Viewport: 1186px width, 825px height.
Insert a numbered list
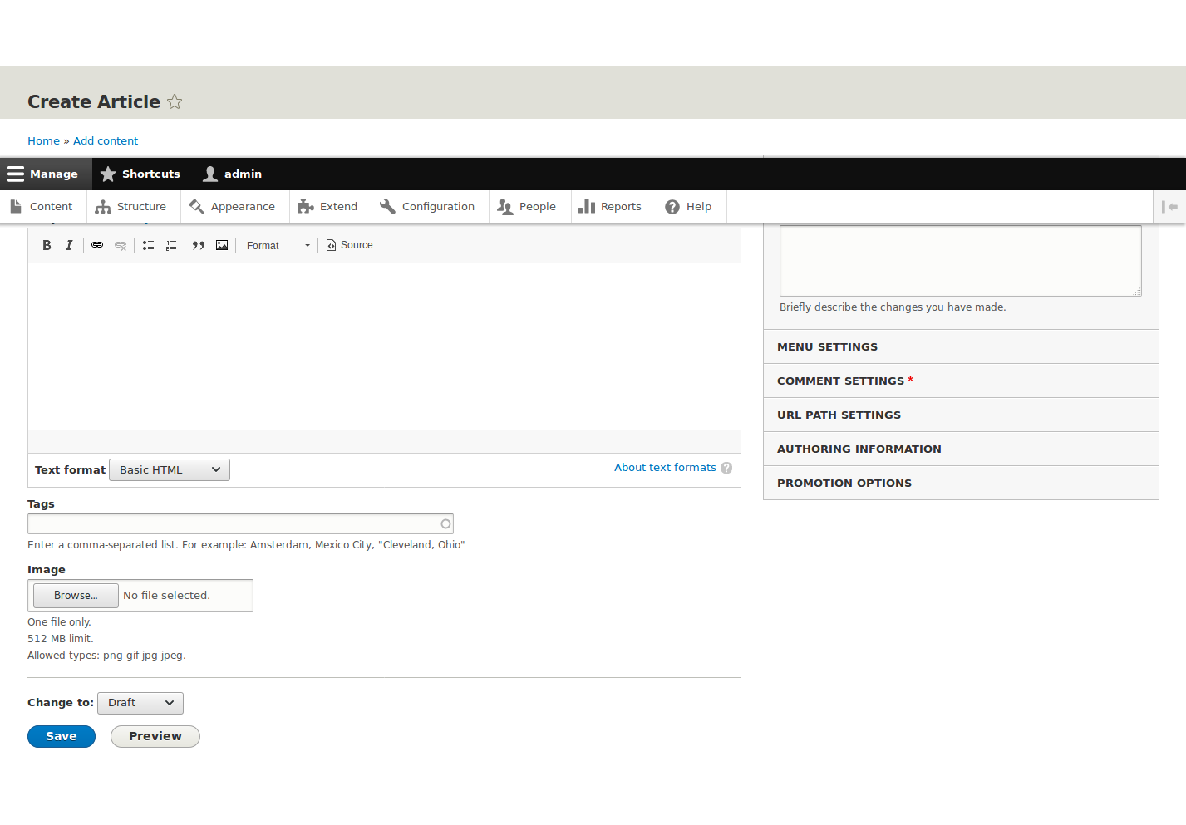pos(171,244)
